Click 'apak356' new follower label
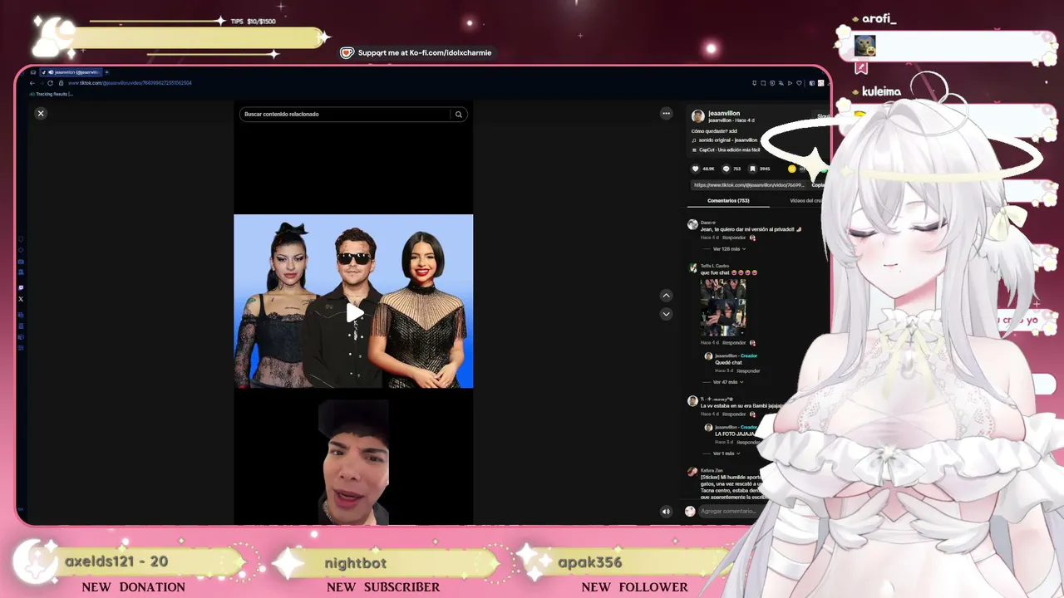 coord(590,562)
